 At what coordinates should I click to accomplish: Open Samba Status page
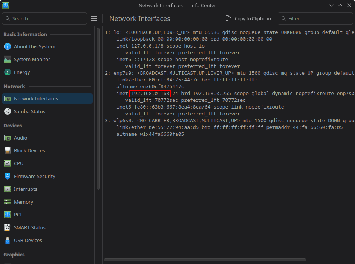point(47,112)
